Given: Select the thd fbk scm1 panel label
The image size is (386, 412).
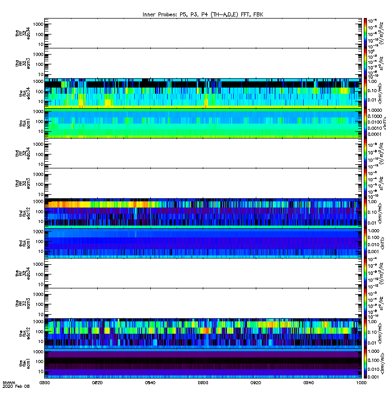Looking at the screenshot, I should tap(25, 243).
